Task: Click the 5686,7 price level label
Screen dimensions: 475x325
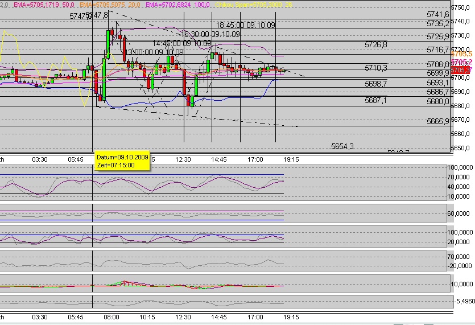Action: [x=437, y=92]
